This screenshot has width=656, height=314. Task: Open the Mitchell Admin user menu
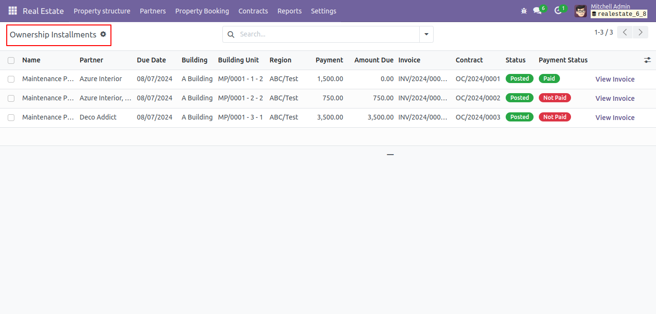(x=611, y=11)
